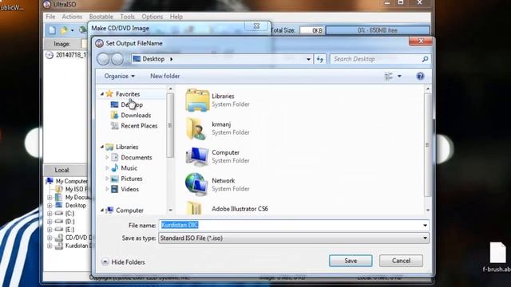
Task: Select Recent Places under Favorites
Action: (x=139, y=126)
